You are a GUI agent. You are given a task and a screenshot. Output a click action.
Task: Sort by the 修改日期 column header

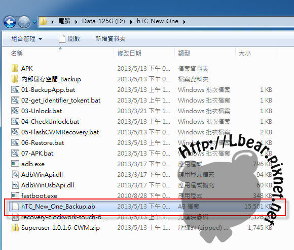[129, 54]
